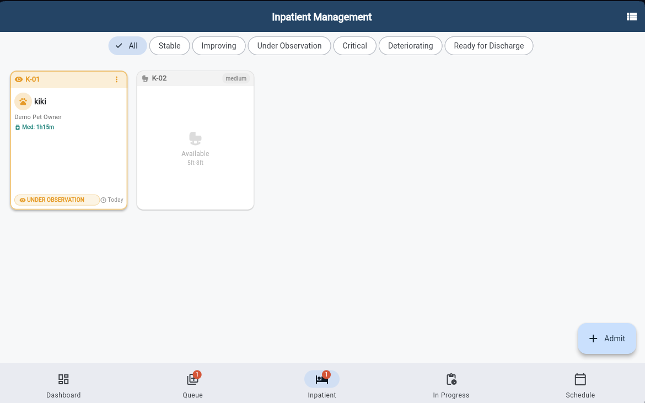Switch to the Schedule tab

pyautogui.click(x=580, y=379)
